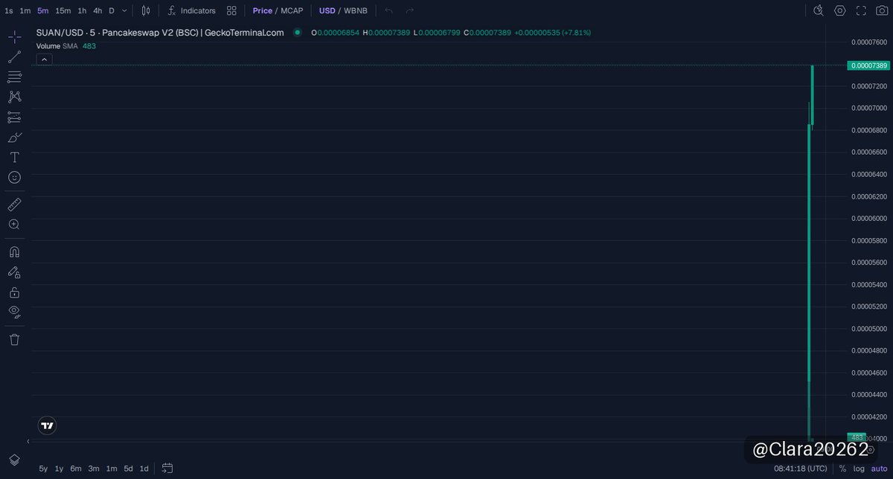Viewport: 893px width, 479px height.
Task: Switch to the 1m timeframe in top bar
Action: click(x=25, y=10)
